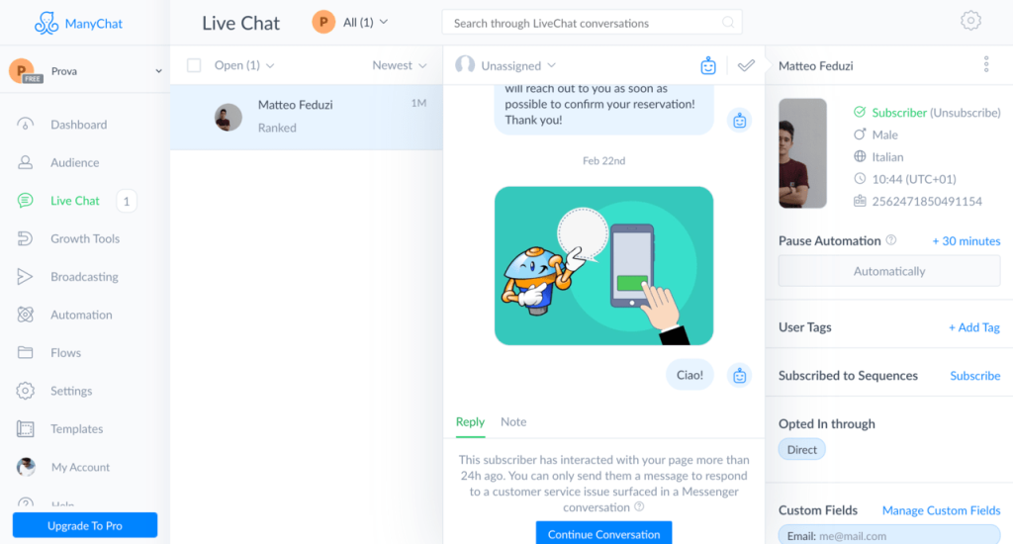
Task: Switch to the Note tab
Action: pos(513,422)
